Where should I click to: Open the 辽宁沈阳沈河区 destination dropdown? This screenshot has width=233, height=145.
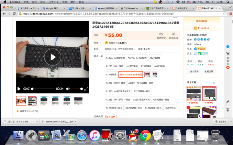127,49
